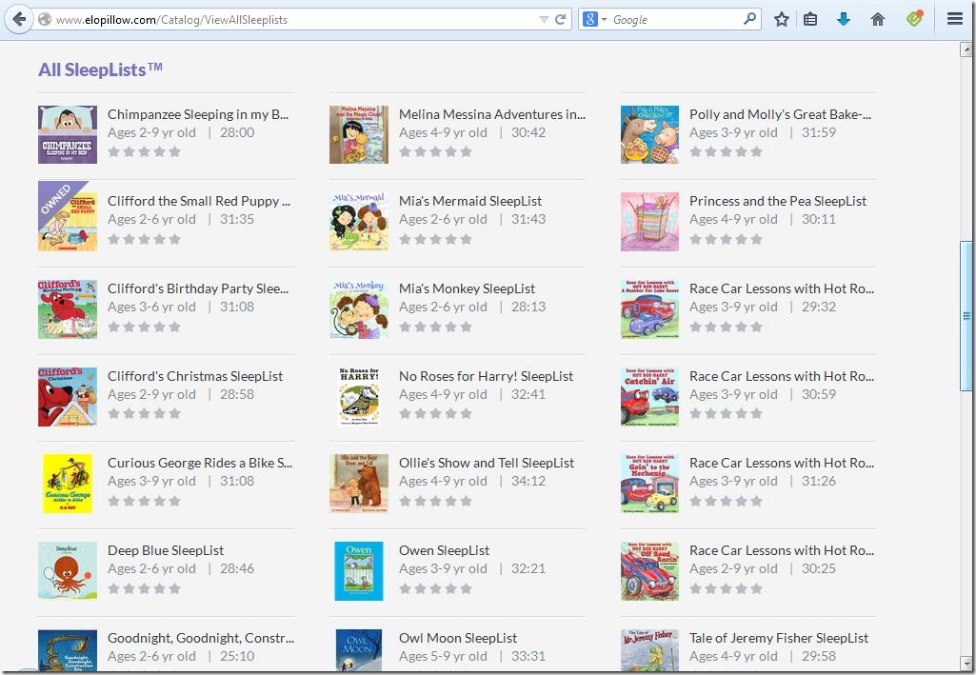This screenshot has height=675, width=976.
Task: Rate the Owen SleepList five stars
Action: point(465,588)
